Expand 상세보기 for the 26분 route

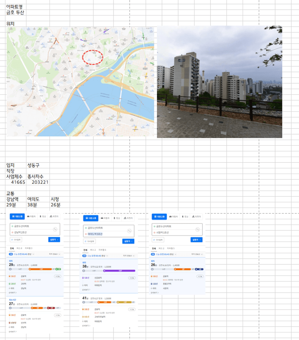coord(155,293)
